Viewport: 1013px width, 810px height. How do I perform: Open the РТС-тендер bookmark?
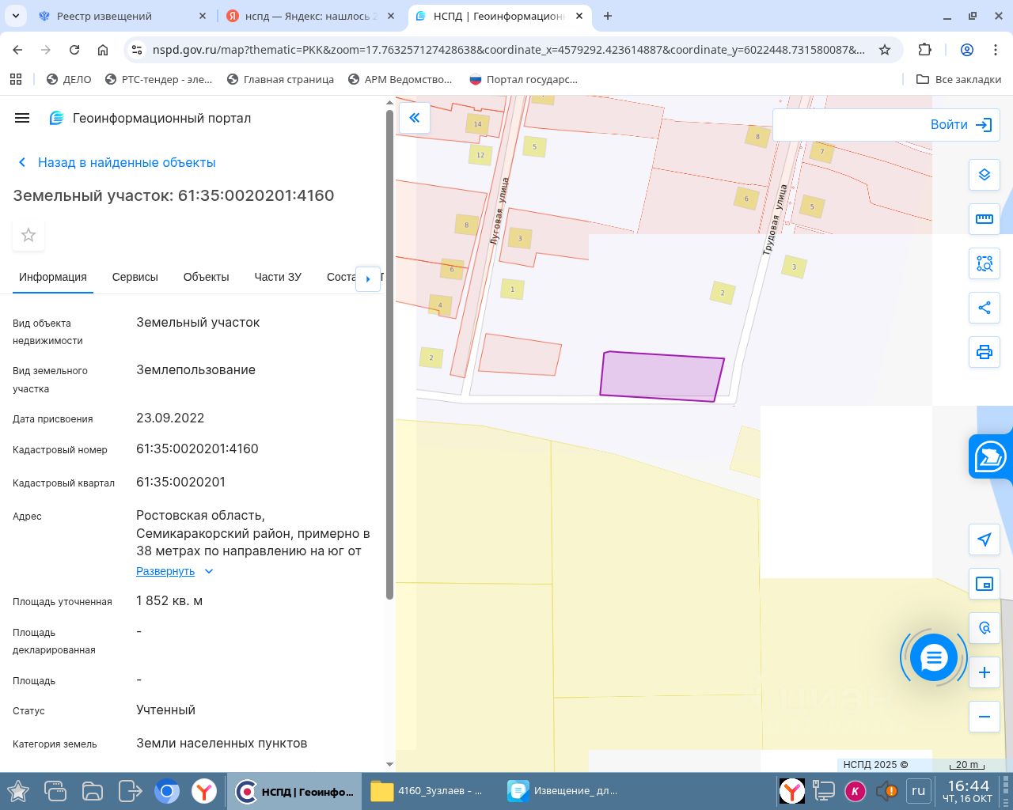tap(158, 79)
